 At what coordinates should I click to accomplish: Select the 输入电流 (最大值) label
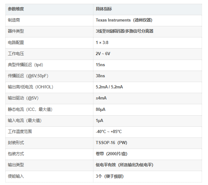pos(25,121)
